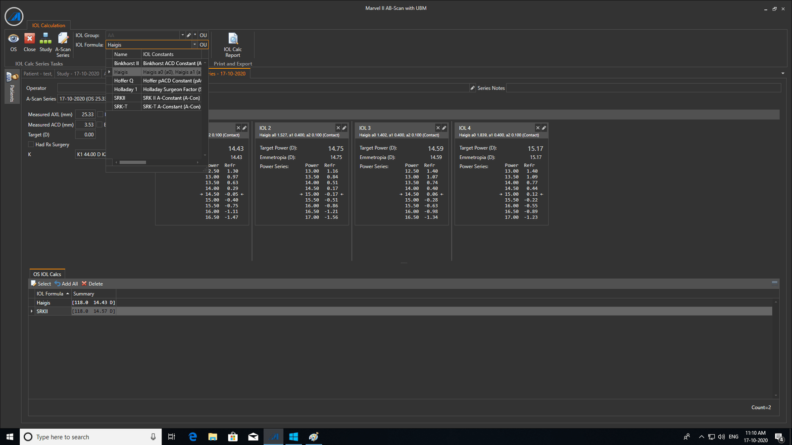Remove the IOL 2 card via X icon
The height and width of the screenshot is (445, 792).
point(338,128)
